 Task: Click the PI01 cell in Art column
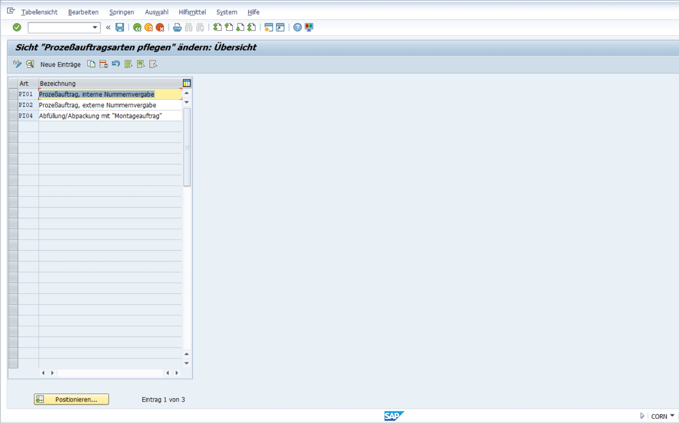(28, 94)
